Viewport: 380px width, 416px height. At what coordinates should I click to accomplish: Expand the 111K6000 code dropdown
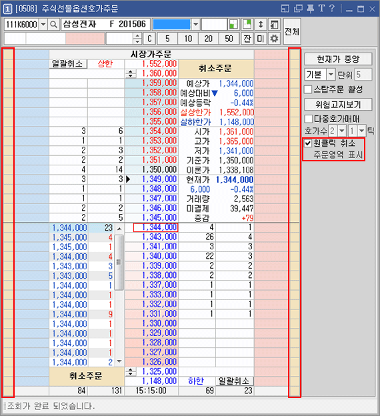[43, 25]
